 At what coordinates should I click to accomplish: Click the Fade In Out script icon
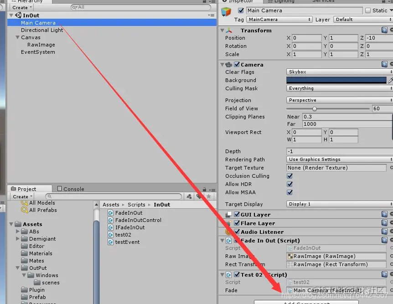coord(229,241)
